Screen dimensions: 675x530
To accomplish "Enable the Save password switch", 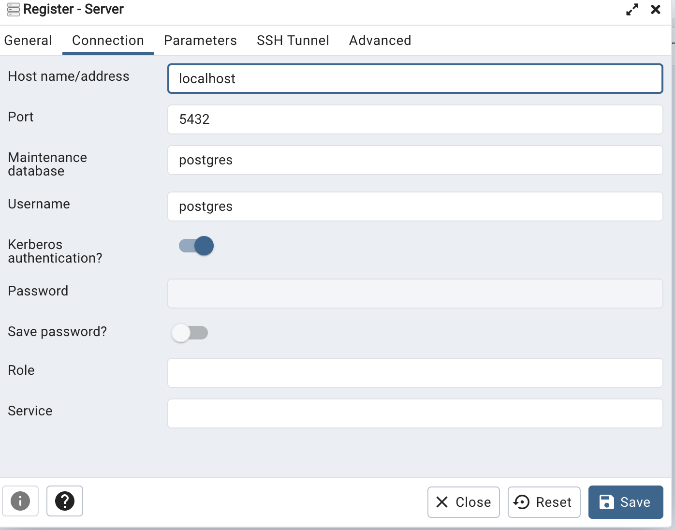I will coord(190,333).
